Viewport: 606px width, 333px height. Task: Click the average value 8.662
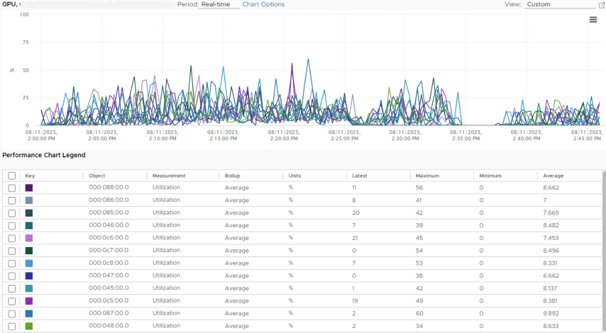tap(551, 187)
